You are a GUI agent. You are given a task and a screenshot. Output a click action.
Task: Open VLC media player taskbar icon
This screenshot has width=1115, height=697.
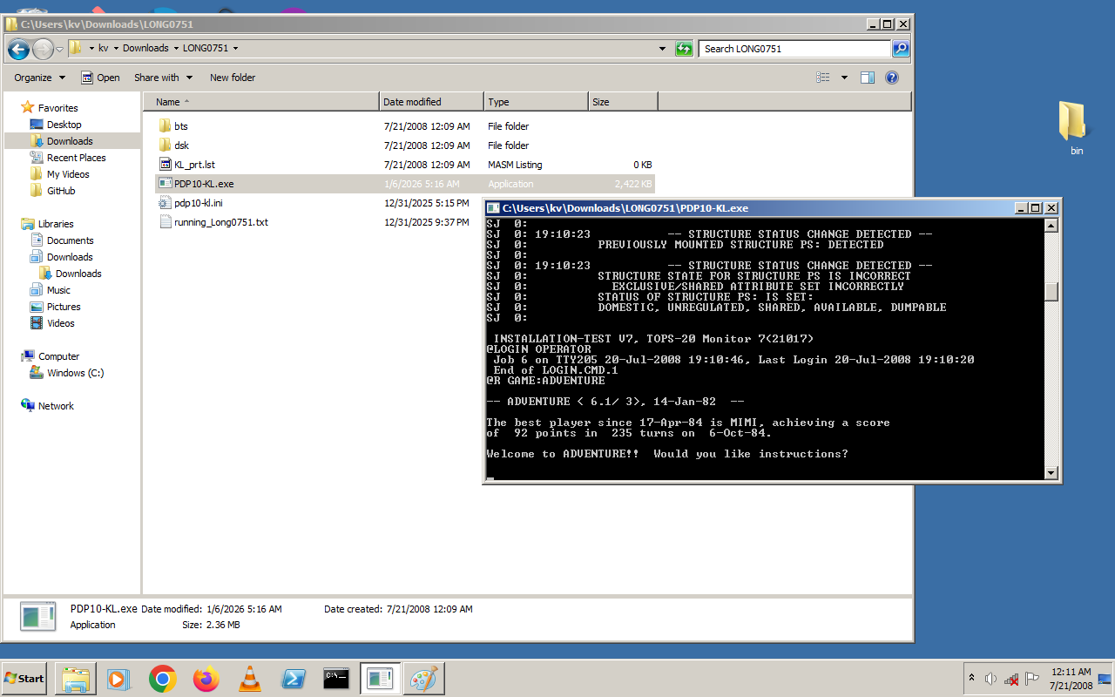coord(250,679)
